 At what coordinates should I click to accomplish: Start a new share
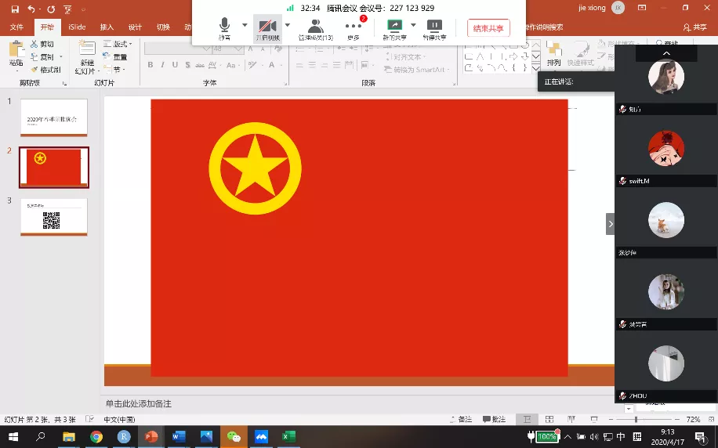[394, 28]
